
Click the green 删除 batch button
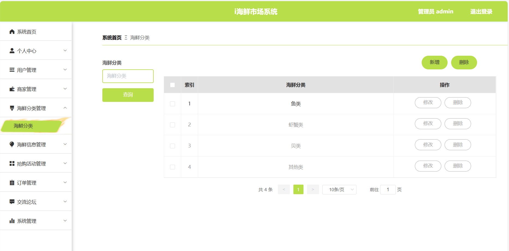coord(464,63)
